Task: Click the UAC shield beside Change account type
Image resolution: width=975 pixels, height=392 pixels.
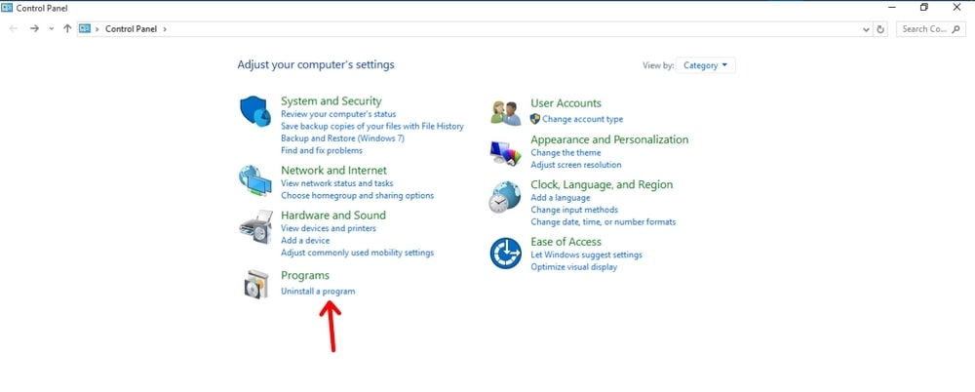Action: pos(534,119)
